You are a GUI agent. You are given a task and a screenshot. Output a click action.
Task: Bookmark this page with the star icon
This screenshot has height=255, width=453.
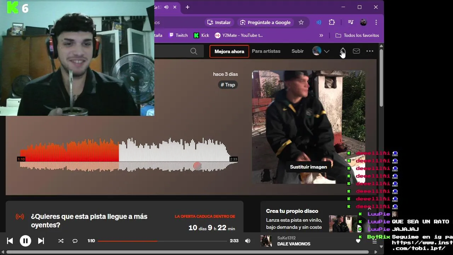click(x=301, y=22)
